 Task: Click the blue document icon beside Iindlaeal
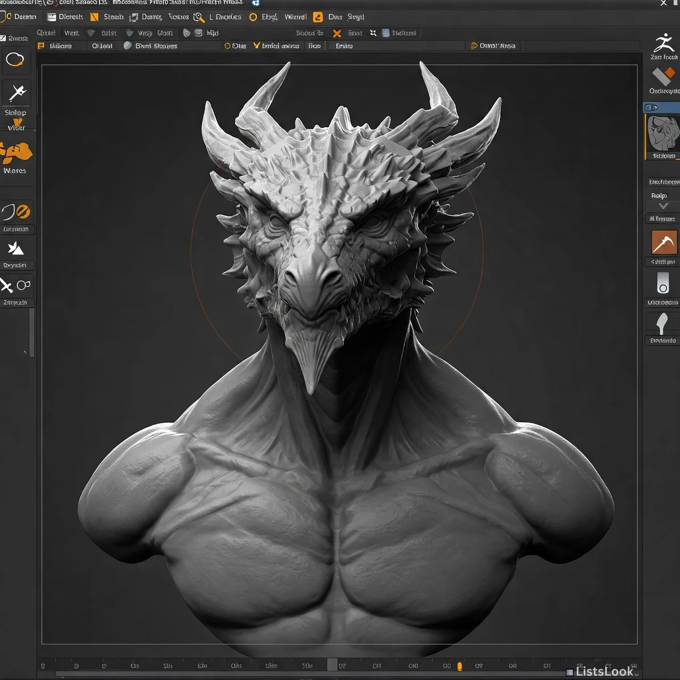point(385,33)
